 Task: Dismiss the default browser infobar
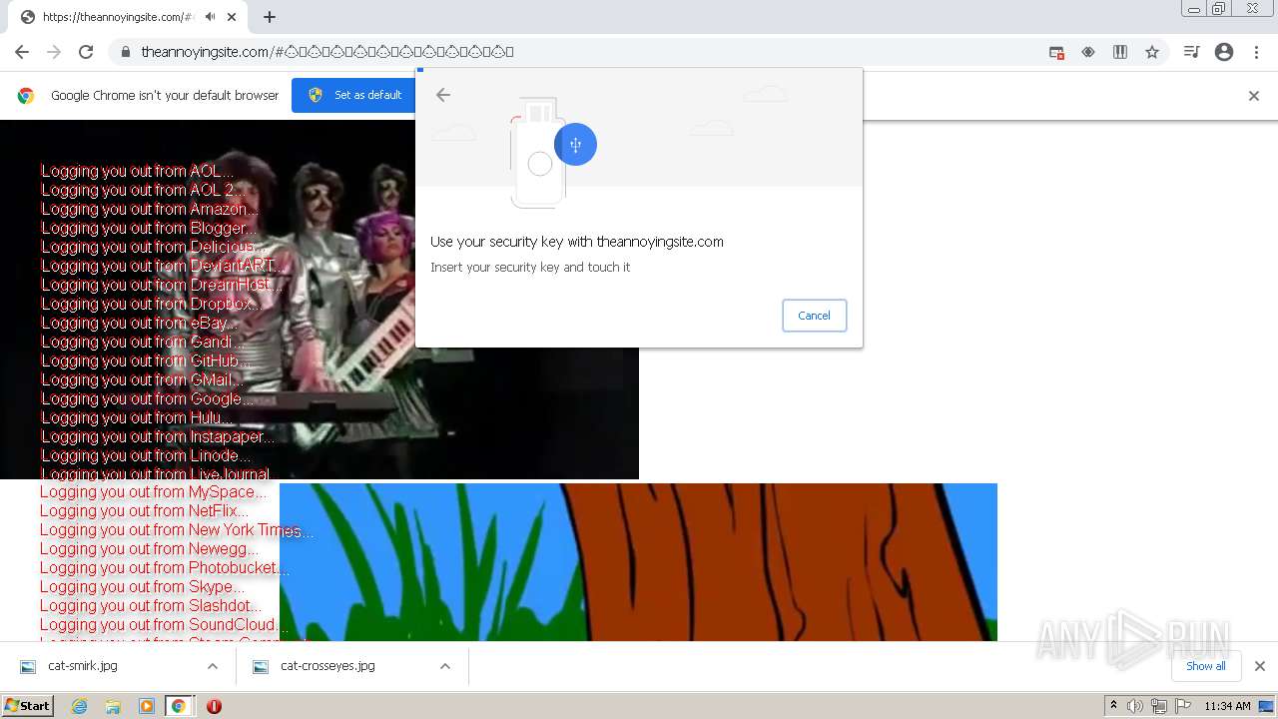pyautogui.click(x=1254, y=96)
